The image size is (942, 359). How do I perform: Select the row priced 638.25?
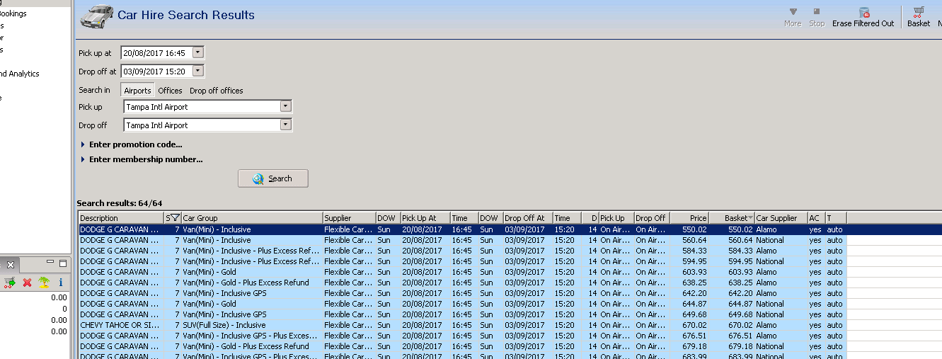510,283
